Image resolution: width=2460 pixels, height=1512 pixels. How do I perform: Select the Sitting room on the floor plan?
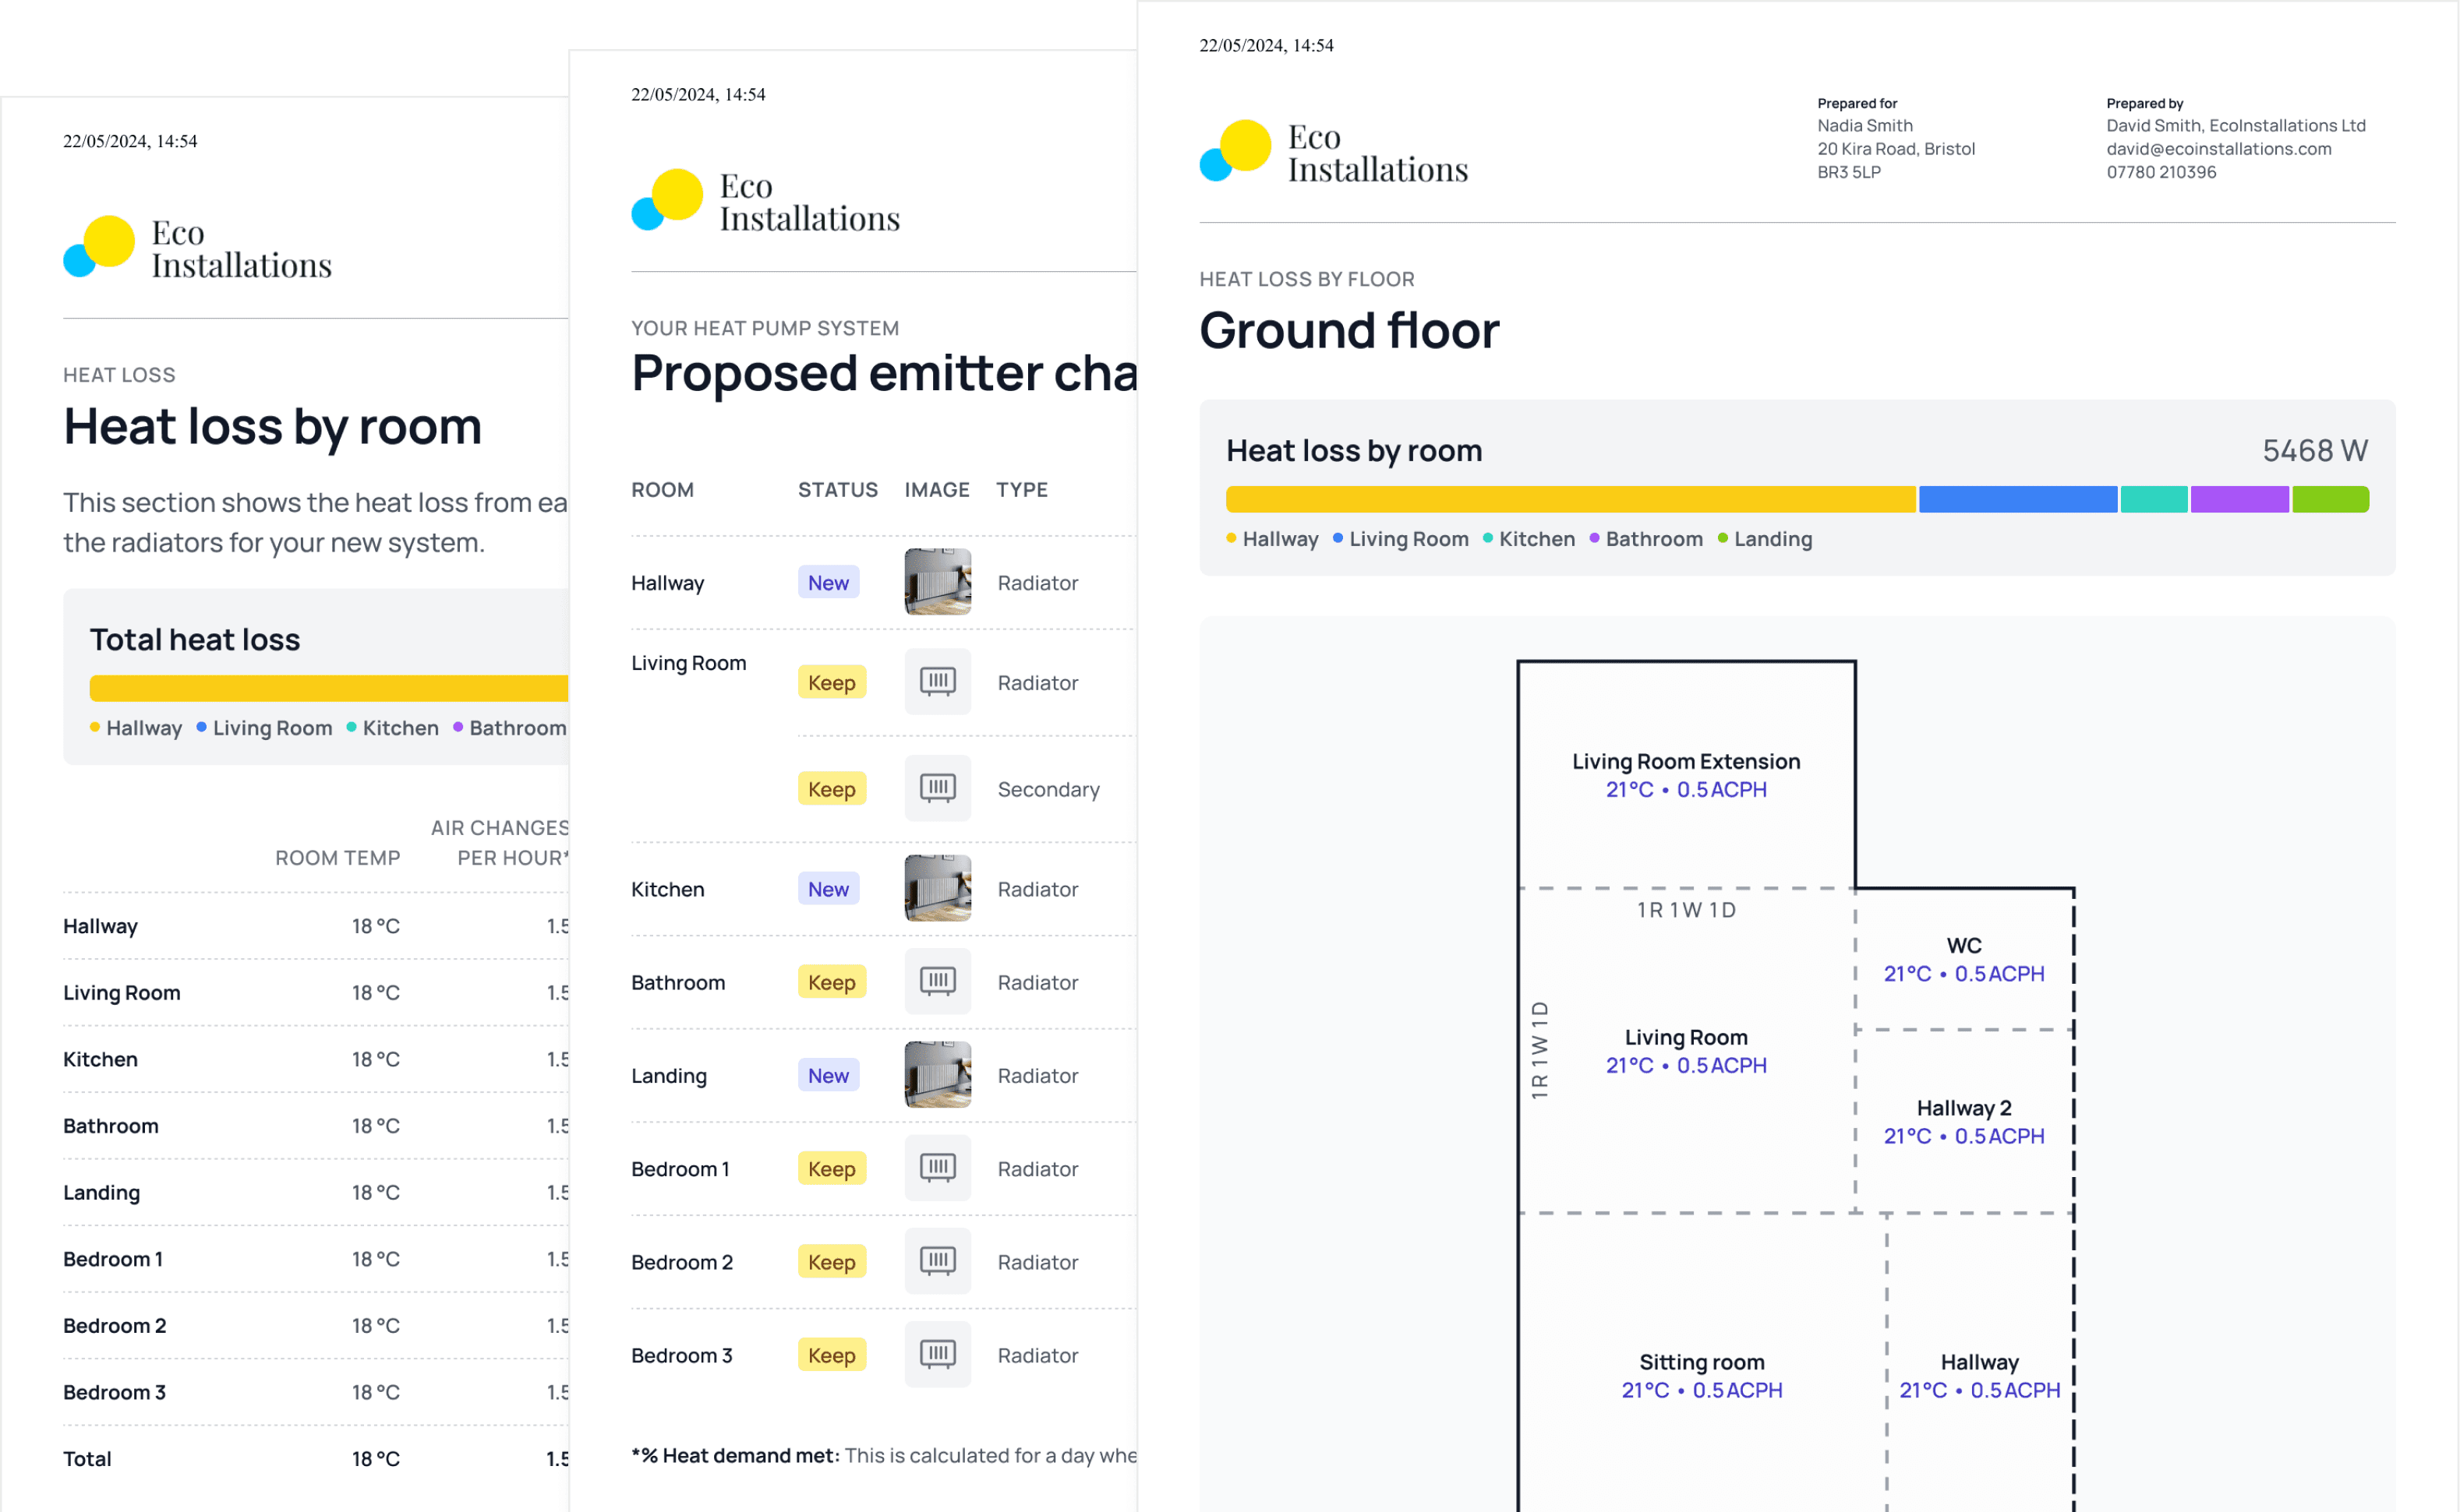[x=1701, y=1375]
